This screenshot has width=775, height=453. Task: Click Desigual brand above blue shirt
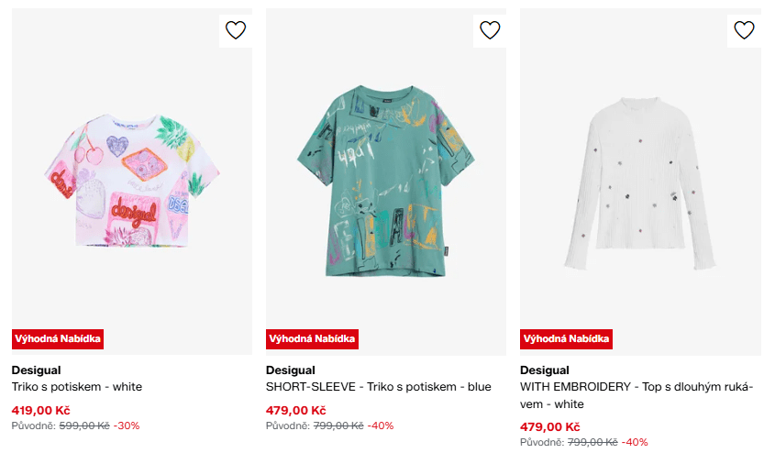(x=290, y=370)
